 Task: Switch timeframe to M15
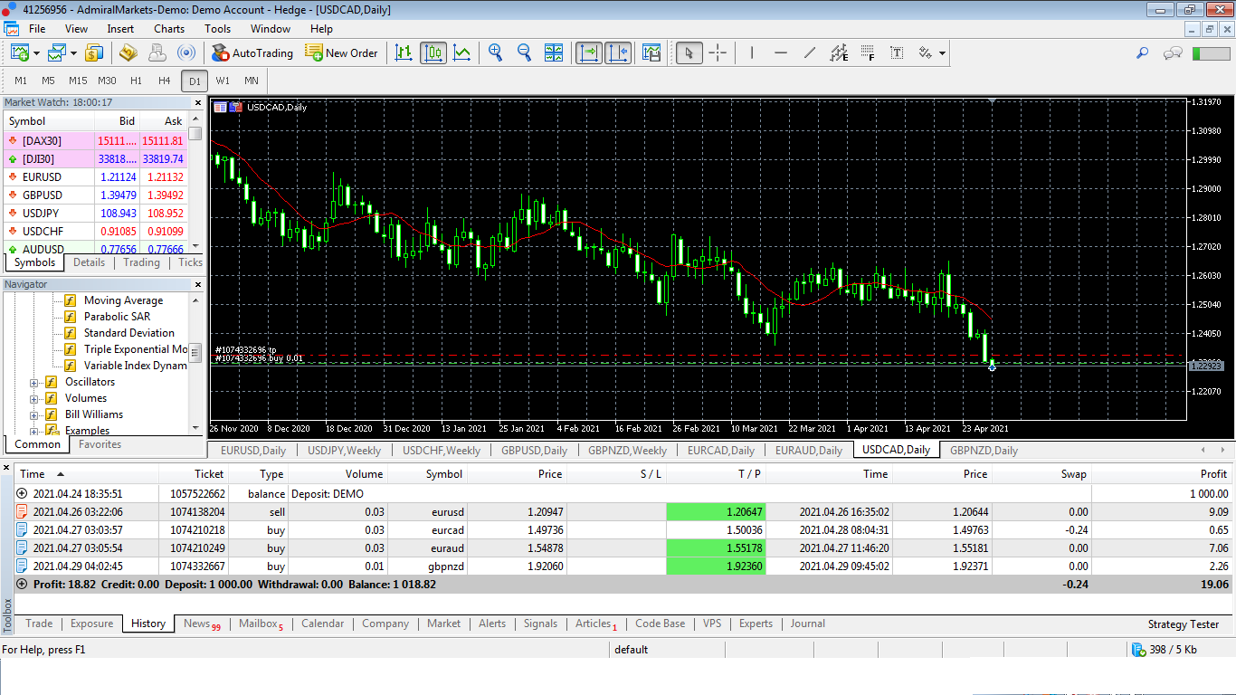pos(78,81)
